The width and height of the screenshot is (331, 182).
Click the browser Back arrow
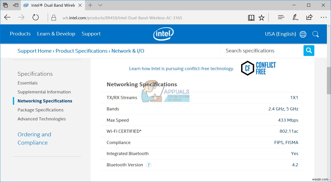click(7, 17)
